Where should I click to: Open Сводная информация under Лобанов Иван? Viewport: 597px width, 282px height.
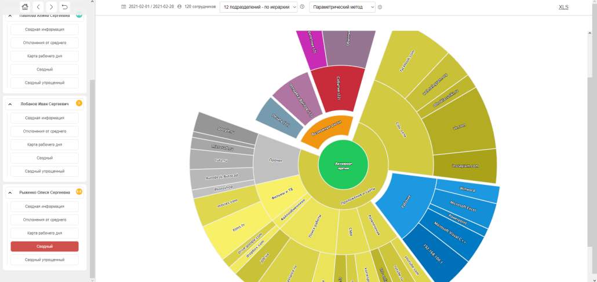45,118
